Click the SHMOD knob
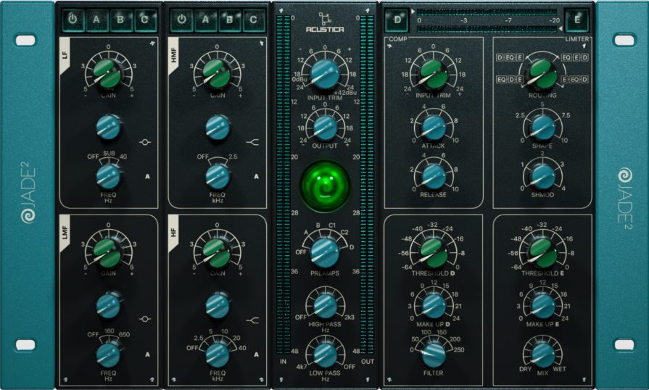This screenshot has height=390, width=649. click(x=542, y=177)
